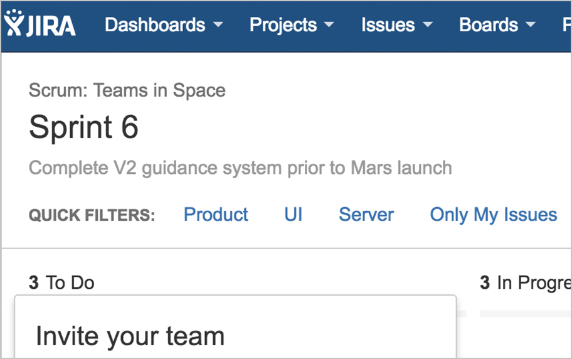
Task: Open the Boards menu
Action: click(x=497, y=25)
